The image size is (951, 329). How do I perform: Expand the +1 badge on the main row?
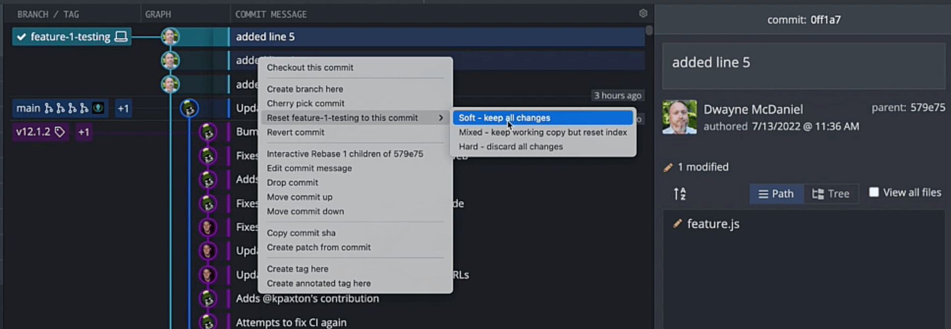[x=123, y=109]
